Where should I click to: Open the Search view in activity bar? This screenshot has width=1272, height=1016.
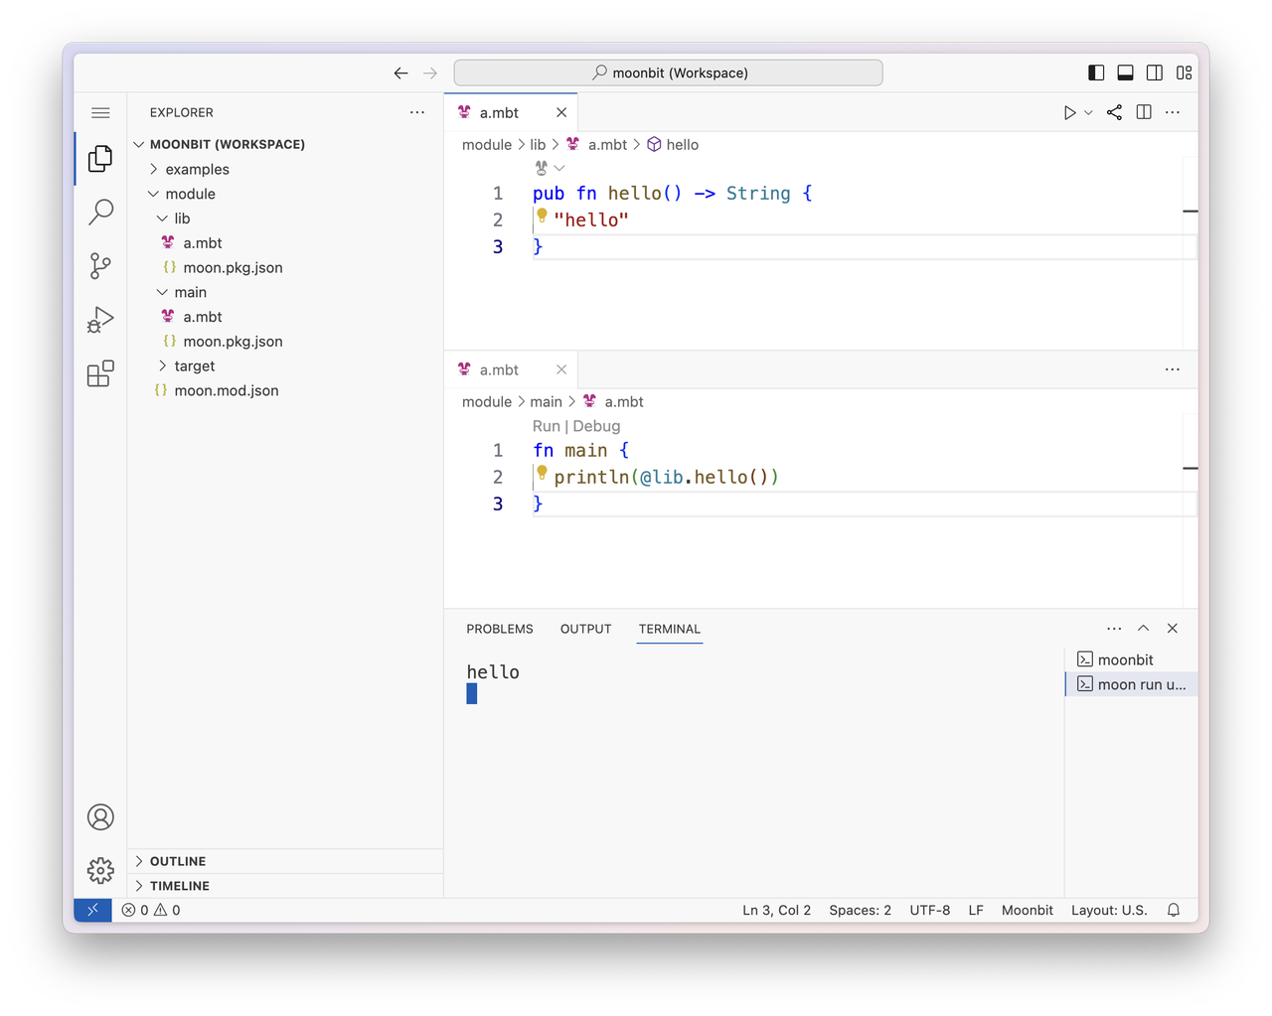click(x=100, y=212)
